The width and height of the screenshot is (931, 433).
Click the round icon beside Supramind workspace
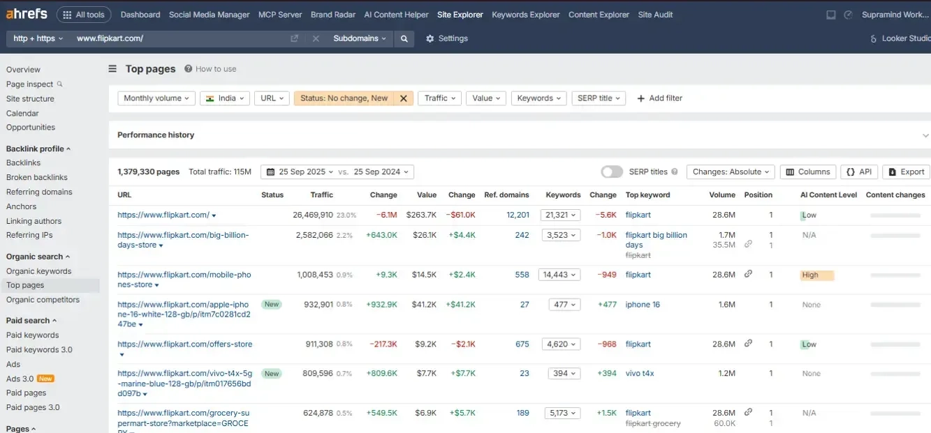tap(849, 15)
